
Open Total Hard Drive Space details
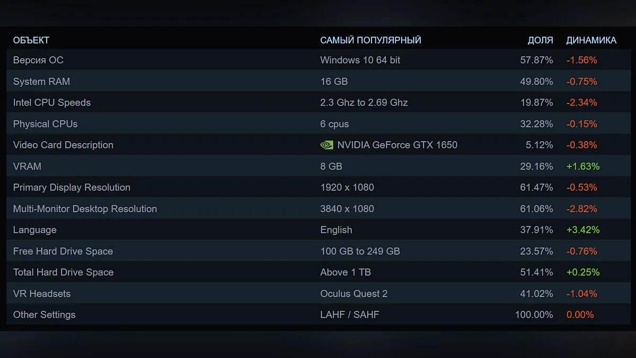pyautogui.click(x=64, y=272)
